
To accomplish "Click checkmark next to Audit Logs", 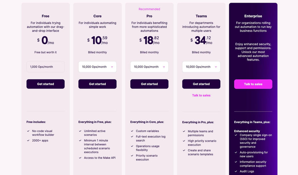I will tap(236, 171).
